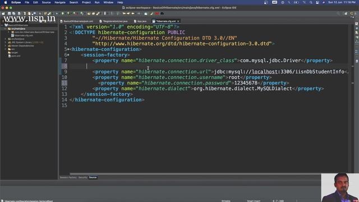Click the Save toolbar icon
Image resolution: width=359 pixels, height=202 pixels.
click(9, 13)
